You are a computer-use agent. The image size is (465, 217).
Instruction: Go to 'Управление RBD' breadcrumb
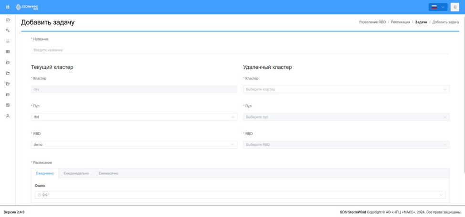tap(372, 22)
